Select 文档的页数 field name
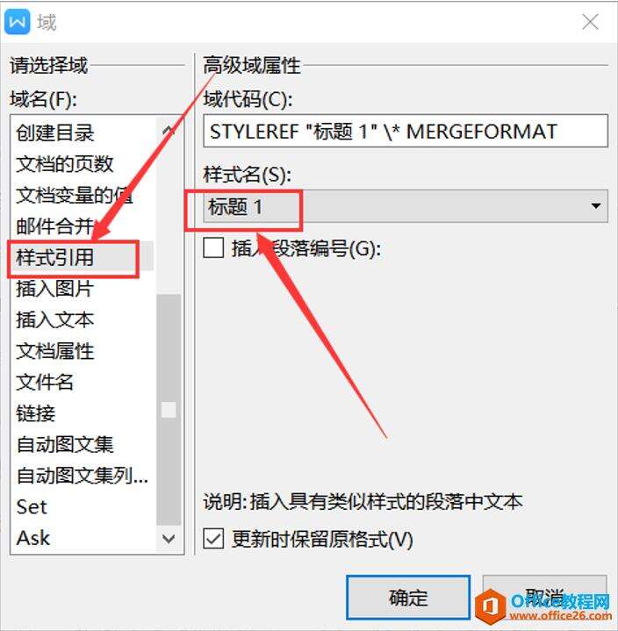 [83, 164]
